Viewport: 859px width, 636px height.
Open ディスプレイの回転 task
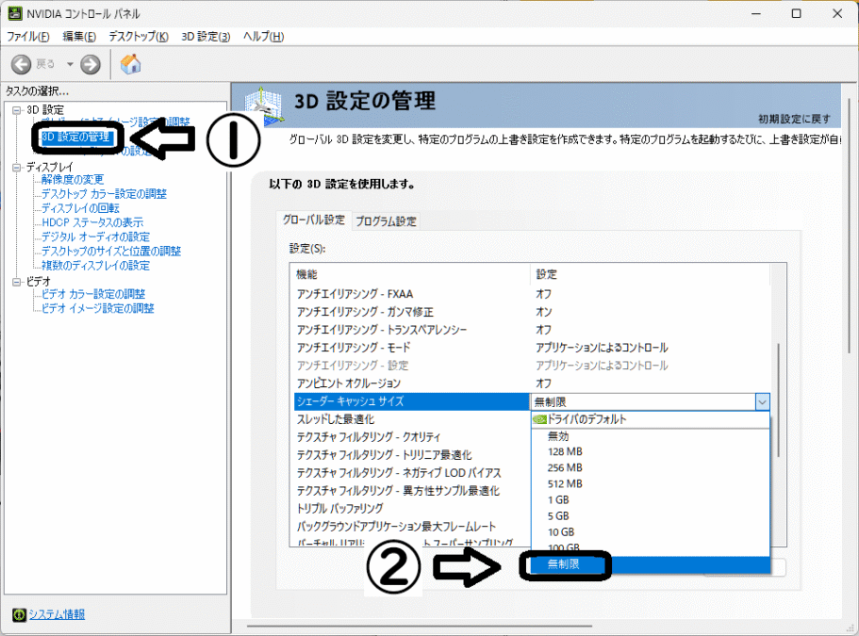80,208
